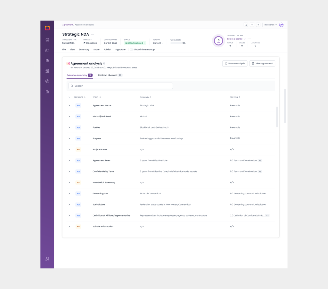Click the Re-run analysis button

234,64
